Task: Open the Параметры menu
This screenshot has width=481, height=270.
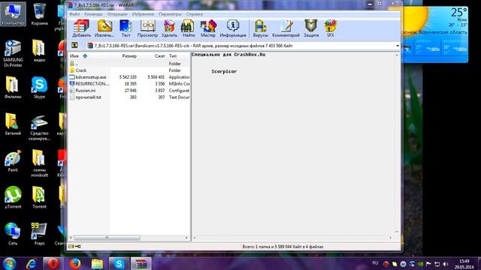Action: click(171, 14)
